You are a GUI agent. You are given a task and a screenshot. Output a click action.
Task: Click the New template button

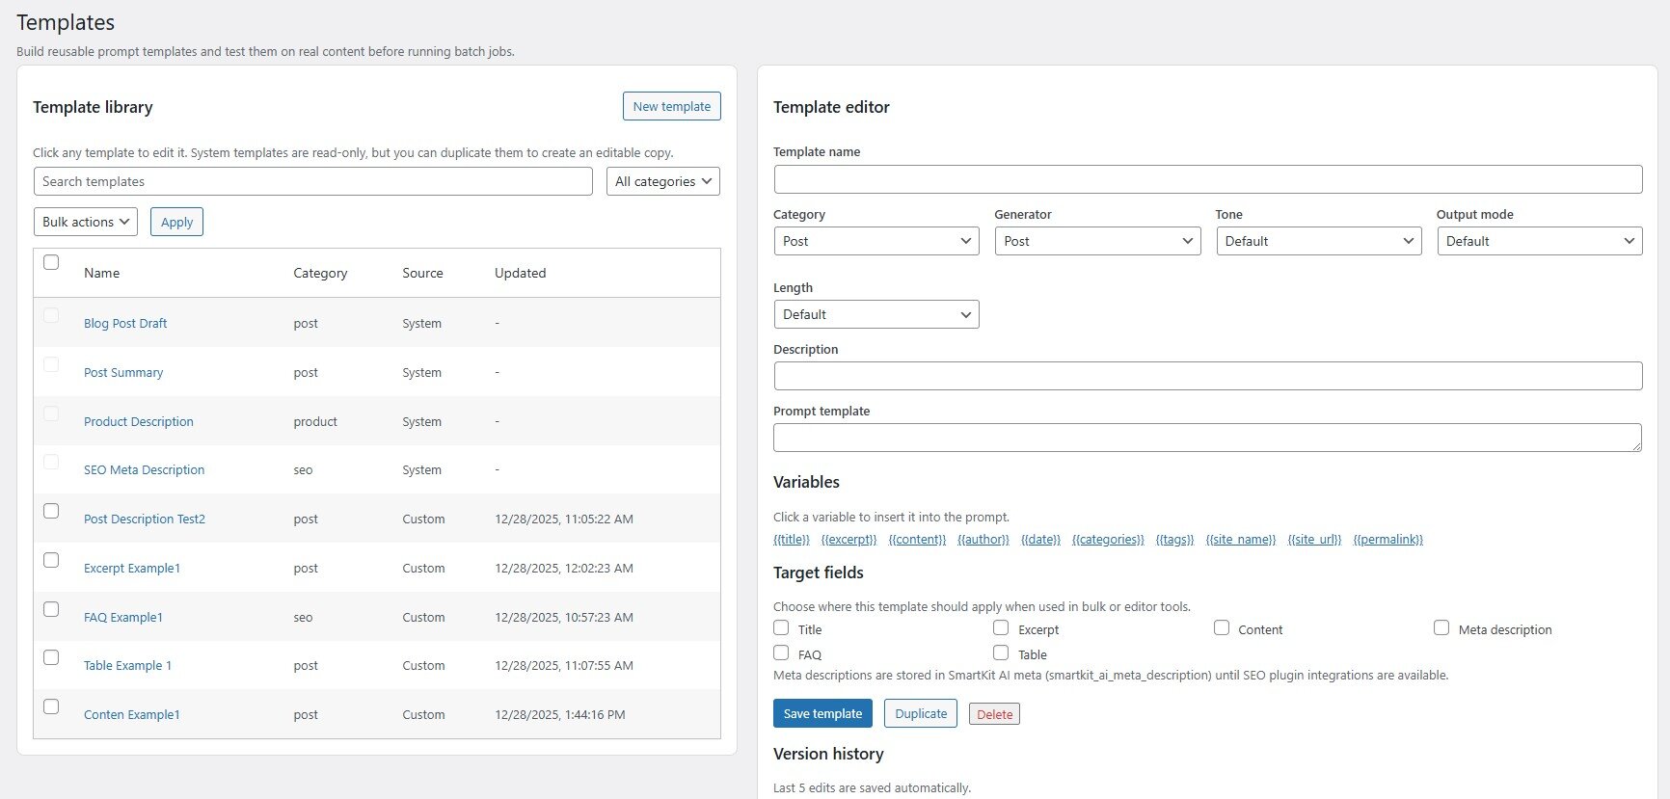(x=671, y=107)
